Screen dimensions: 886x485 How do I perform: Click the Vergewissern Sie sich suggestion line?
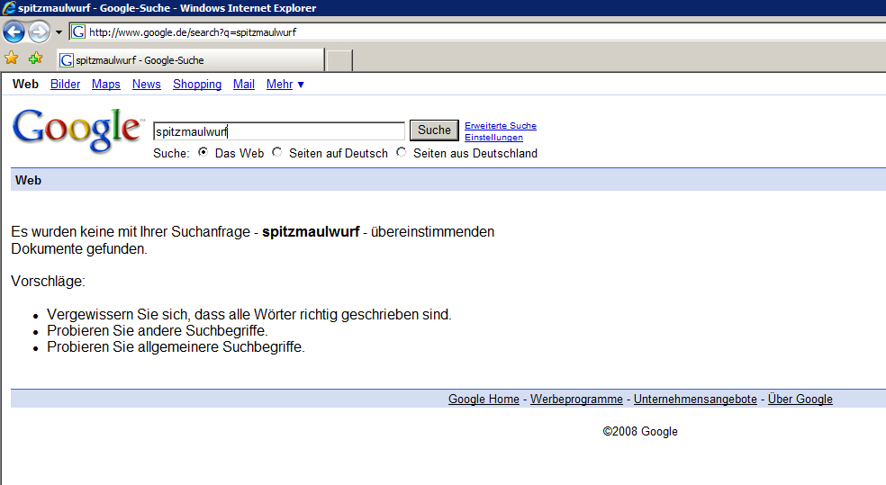pos(249,315)
